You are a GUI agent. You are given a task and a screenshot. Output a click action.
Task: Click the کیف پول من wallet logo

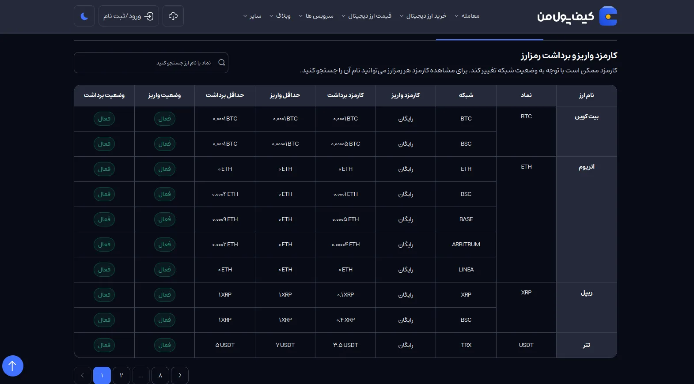coord(577,16)
